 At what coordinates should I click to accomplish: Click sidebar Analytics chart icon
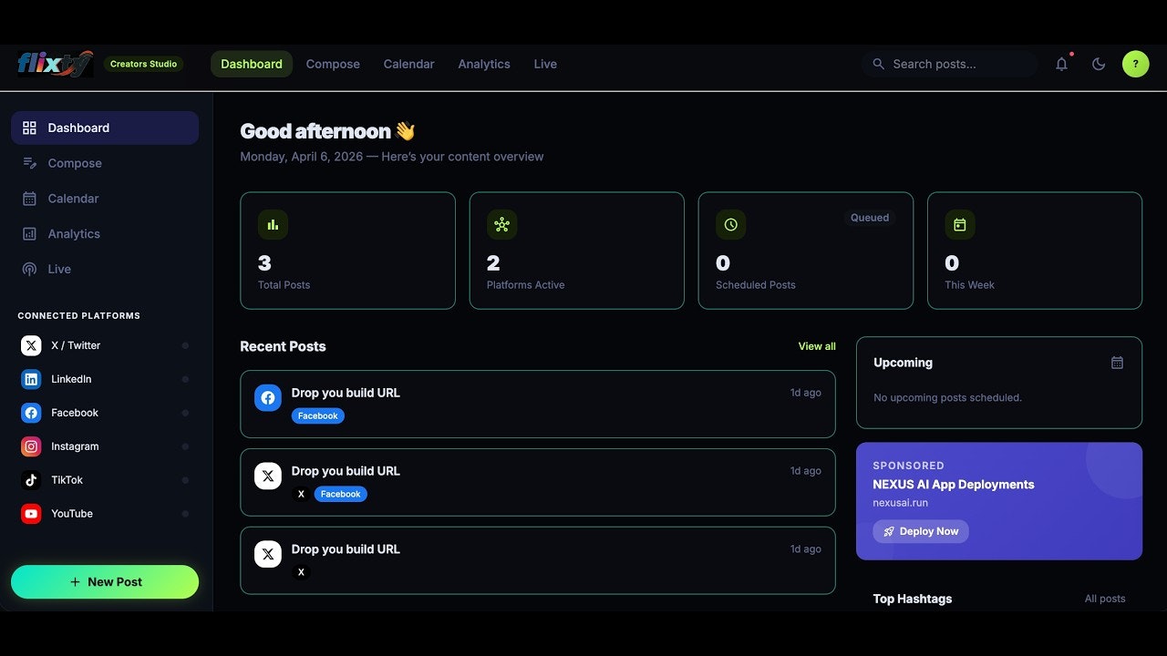point(29,234)
